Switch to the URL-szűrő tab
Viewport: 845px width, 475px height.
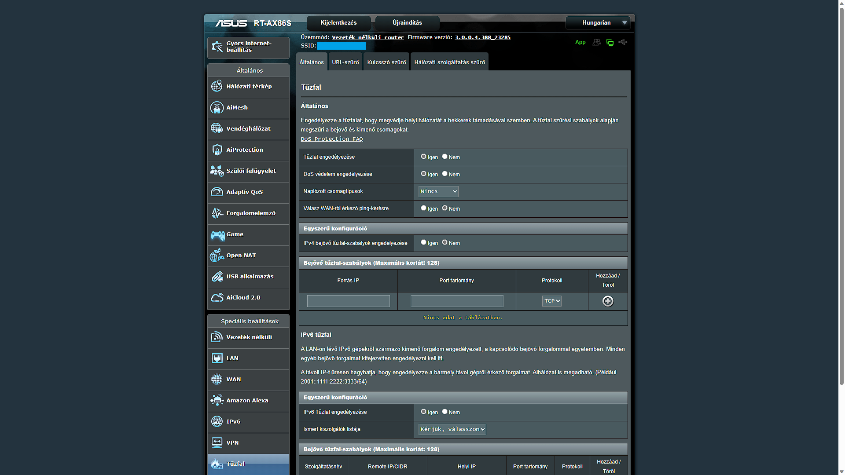point(345,62)
